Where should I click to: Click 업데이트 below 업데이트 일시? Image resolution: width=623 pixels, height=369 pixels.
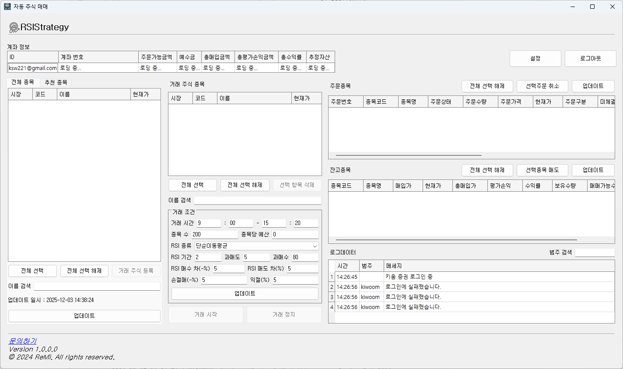point(84,316)
